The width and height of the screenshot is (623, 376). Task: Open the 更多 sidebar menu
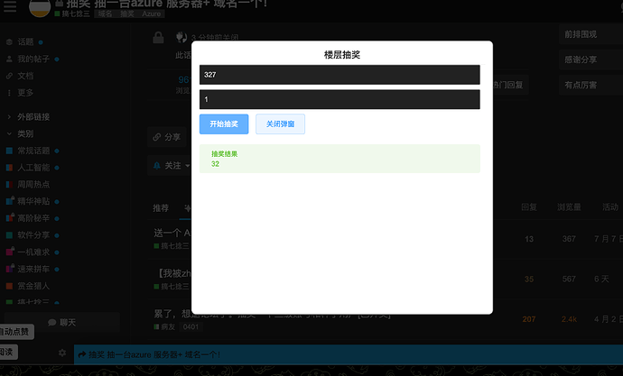pos(25,92)
